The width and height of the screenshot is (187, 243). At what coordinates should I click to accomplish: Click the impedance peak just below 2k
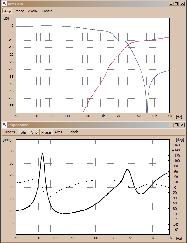coord(127,170)
